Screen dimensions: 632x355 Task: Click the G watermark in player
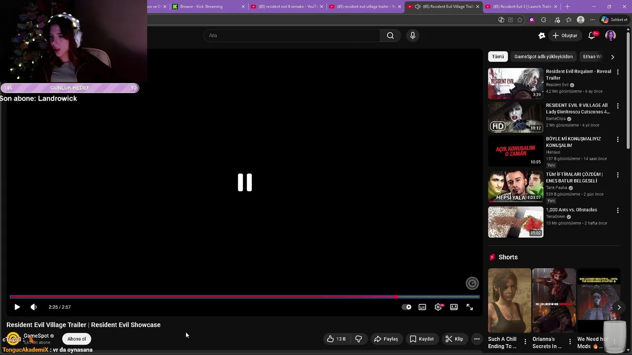[x=472, y=283]
